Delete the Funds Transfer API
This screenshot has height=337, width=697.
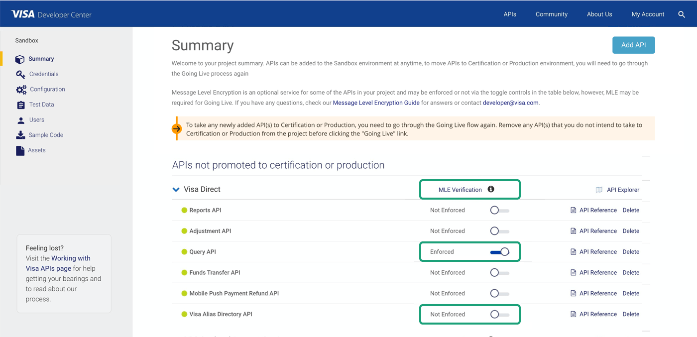631,273
